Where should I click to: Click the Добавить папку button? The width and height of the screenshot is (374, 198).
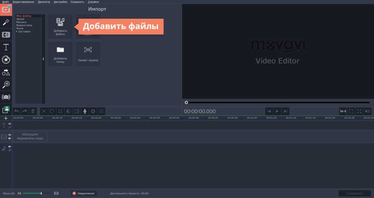pos(61,54)
